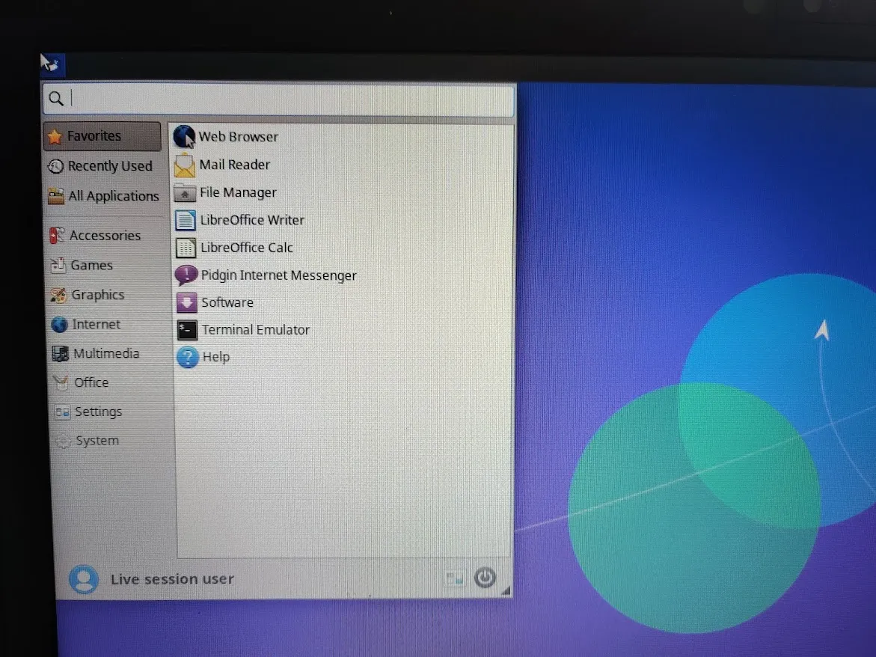The height and width of the screenshot is (657, 876).
Task: Click the Multimedia film icon
Action: 61,354
